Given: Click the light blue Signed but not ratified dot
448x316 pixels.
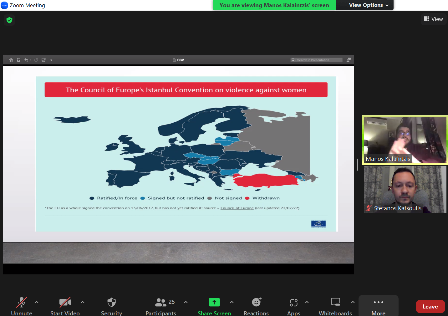Looking at the screenshot, I should tap(143, 198).
